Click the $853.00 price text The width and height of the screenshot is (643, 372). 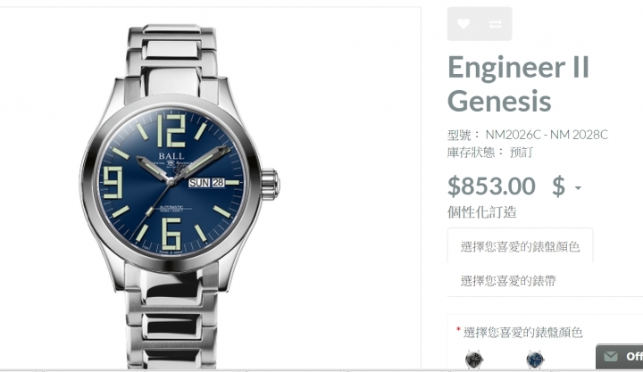click(x=491, y=186)
